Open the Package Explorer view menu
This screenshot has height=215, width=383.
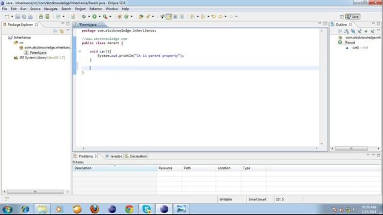coord(68,30)
